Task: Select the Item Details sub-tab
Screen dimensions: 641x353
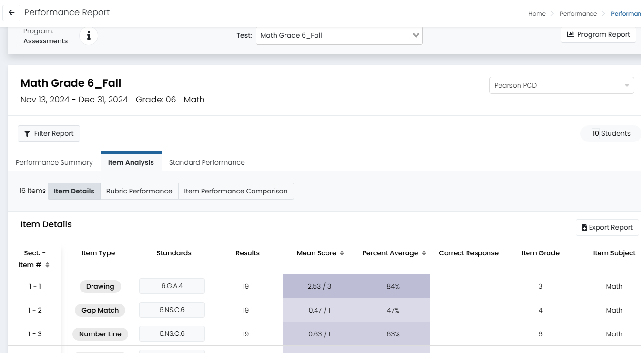Action: [74, 191]
